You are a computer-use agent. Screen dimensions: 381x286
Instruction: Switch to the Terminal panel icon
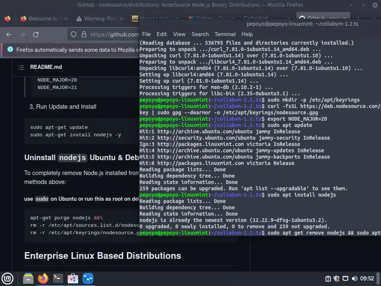(x=58, y=279)
